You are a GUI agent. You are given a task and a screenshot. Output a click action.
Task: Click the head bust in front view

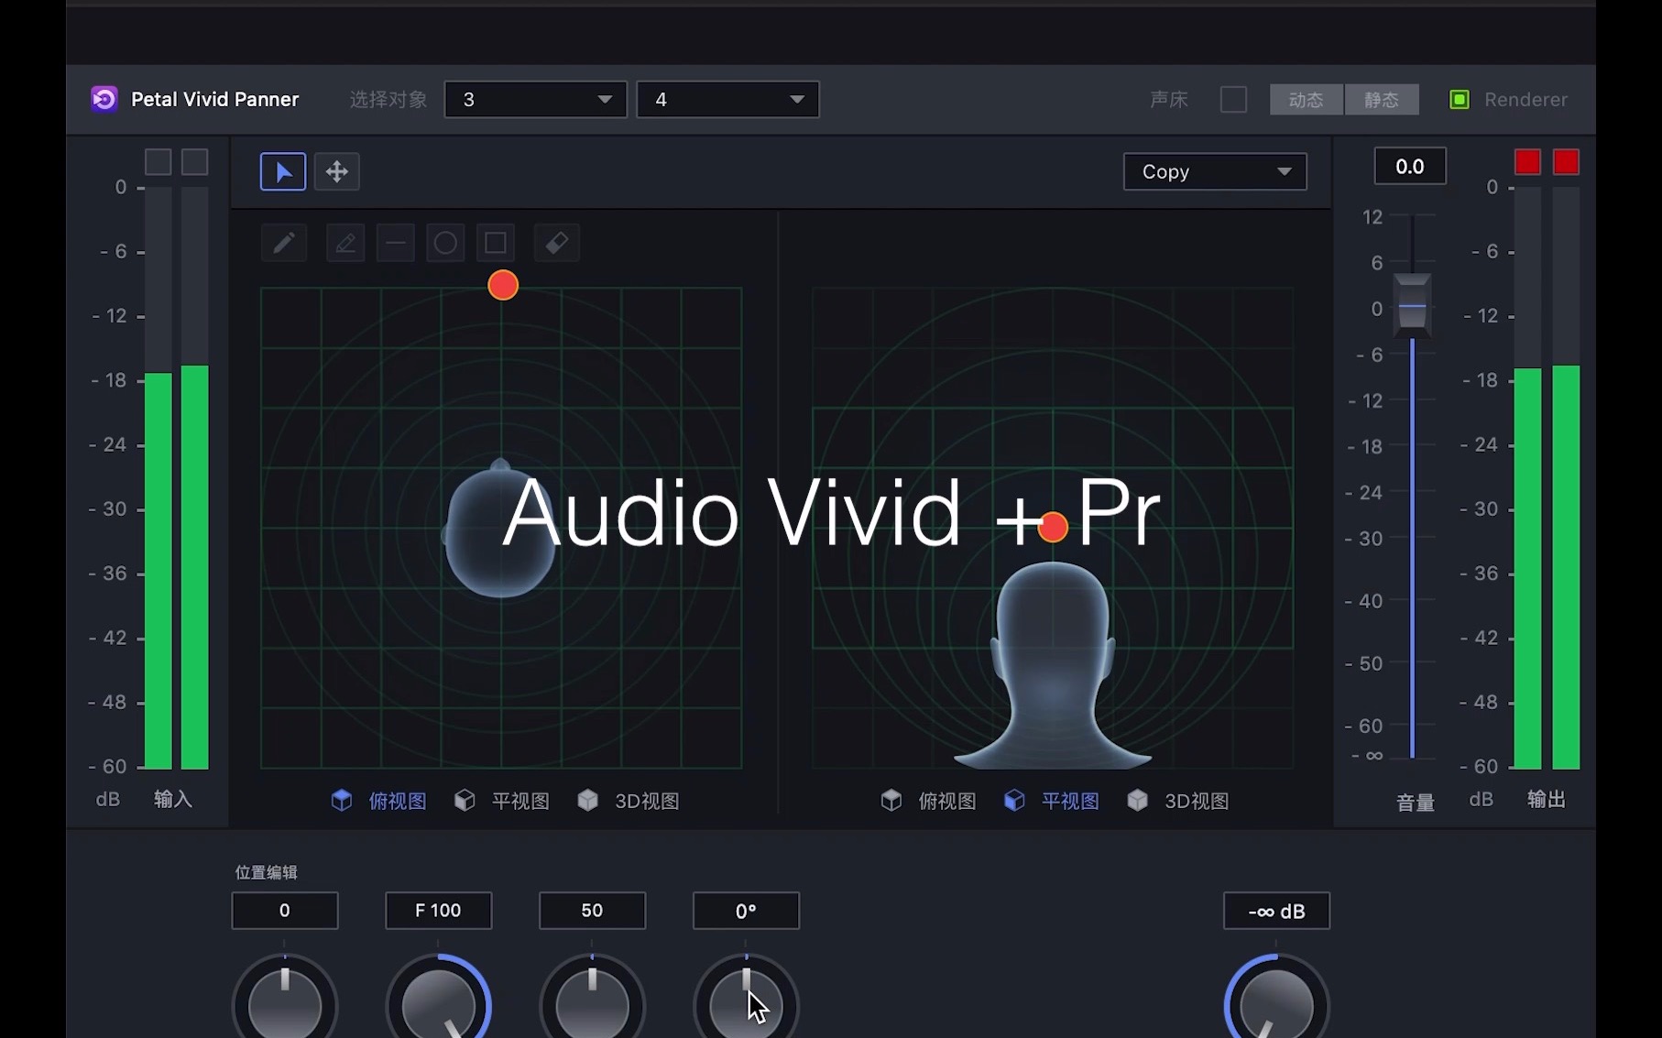[x=1054, y=665]
